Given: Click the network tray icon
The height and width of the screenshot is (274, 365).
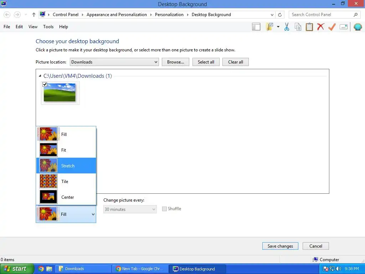Looking at the screenshot, I should tap(332, 269).
